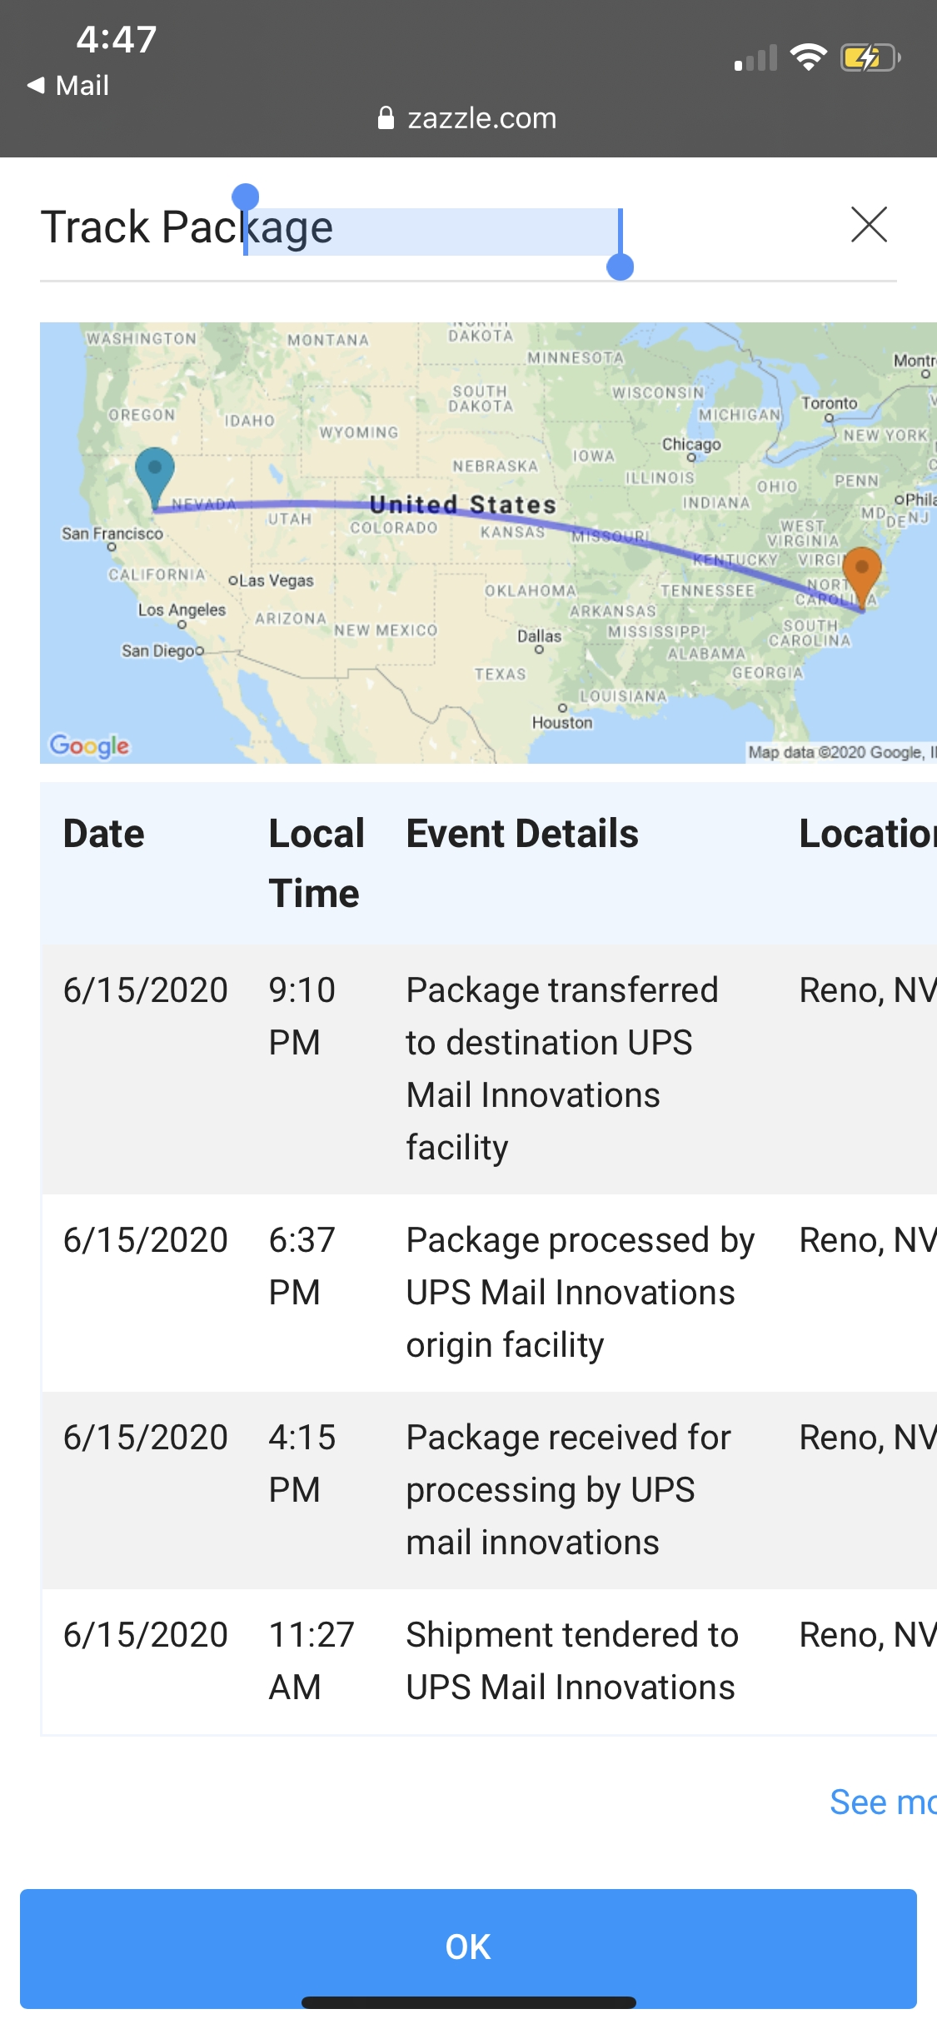937x2029 pixels.
Task: Tap the lock icon beside zazzle.com
Action: (386, 118)
